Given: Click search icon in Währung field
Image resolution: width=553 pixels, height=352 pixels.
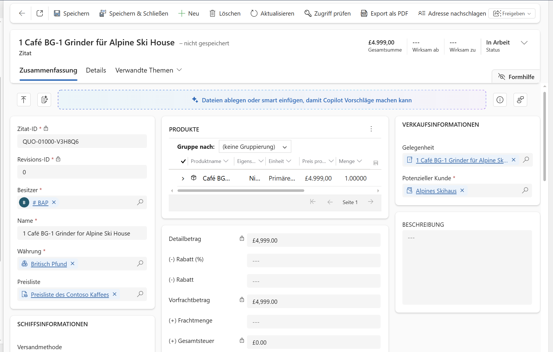Looking at the screenshot, I should (140, 264).
